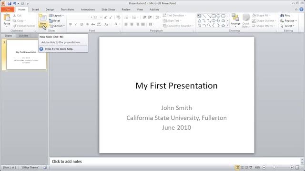
Task: Toggle Strikethrough formatting
Action: (x=93, y=24)
